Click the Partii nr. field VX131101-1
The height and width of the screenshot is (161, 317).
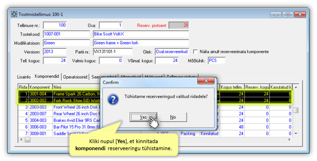pyautogui.click(x=113, y=52)
